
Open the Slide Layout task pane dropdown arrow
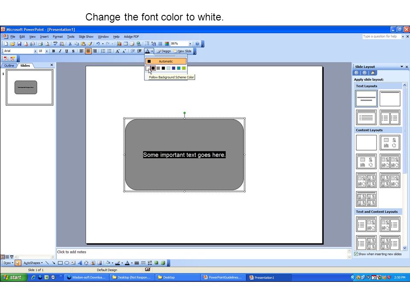pos(401,67)
